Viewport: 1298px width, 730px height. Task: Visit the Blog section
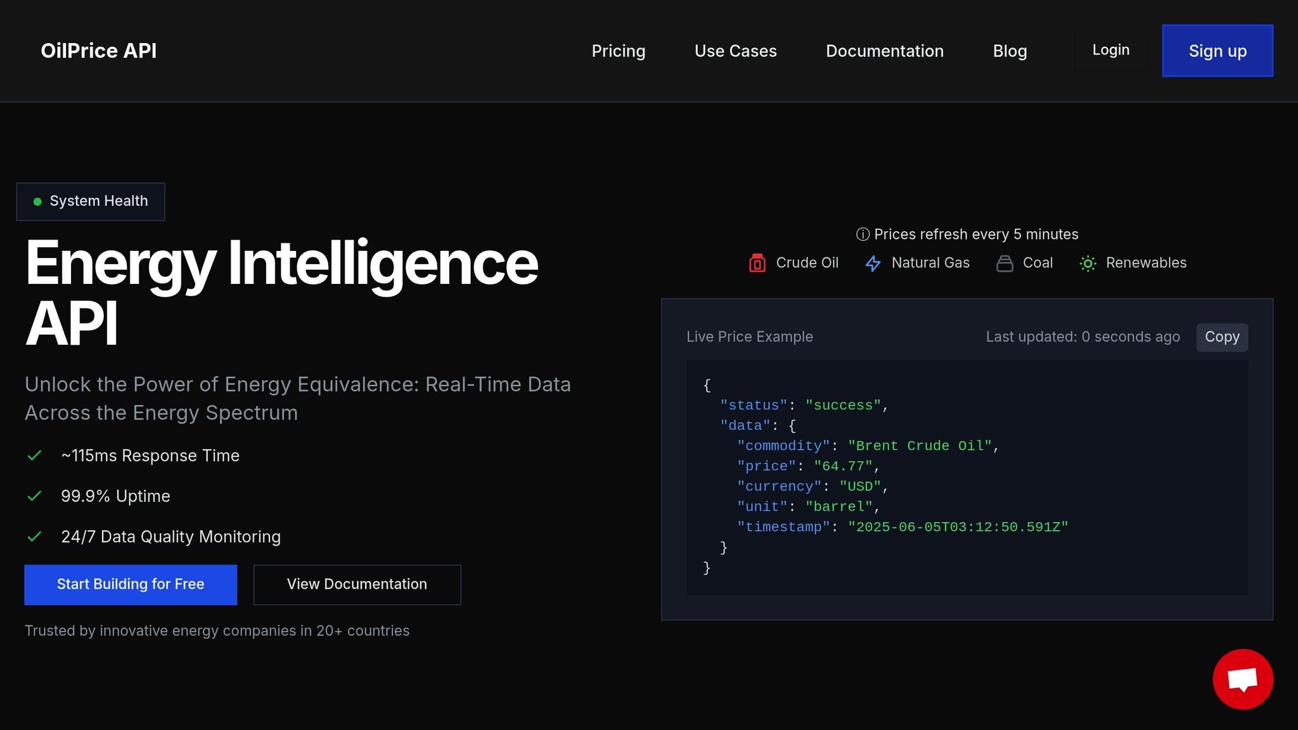(x=1010, y=51)
